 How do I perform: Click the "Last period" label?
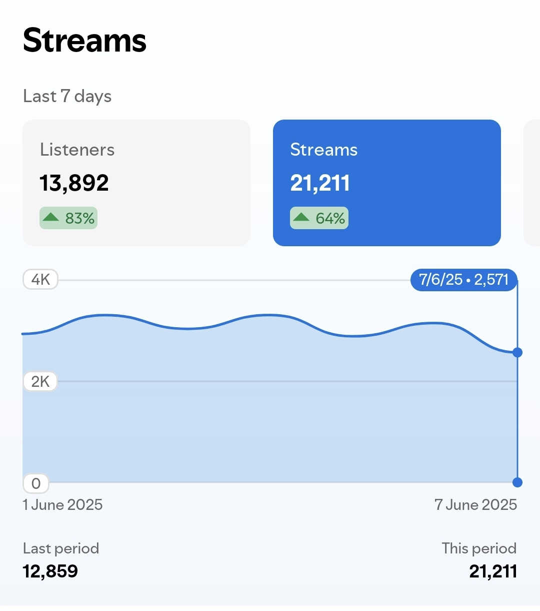61,548
